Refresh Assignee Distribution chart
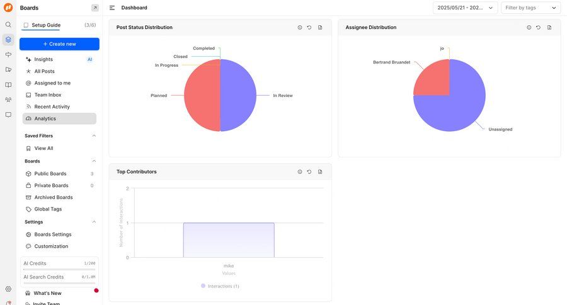The width and height of the screenshot is (567, 305). click(x=539, y=28)
